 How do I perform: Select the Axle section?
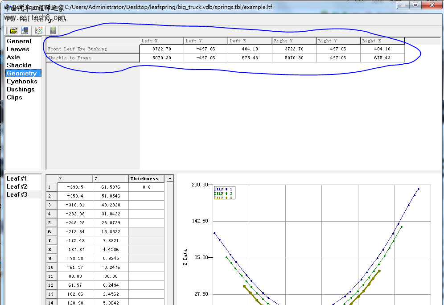(x=13, y=57)
